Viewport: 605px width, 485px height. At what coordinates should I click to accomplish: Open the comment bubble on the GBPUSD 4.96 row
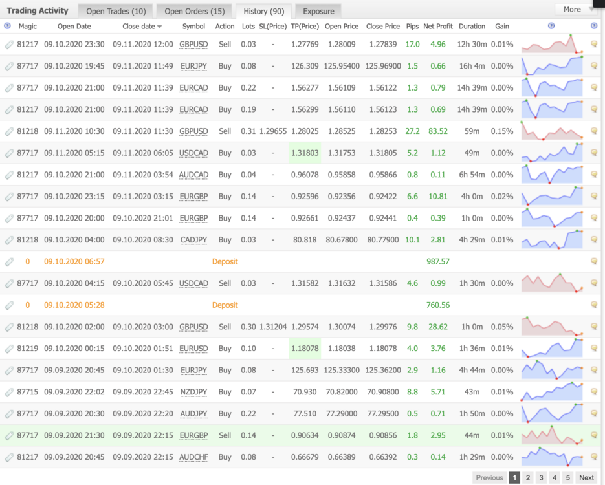point(594,44)
